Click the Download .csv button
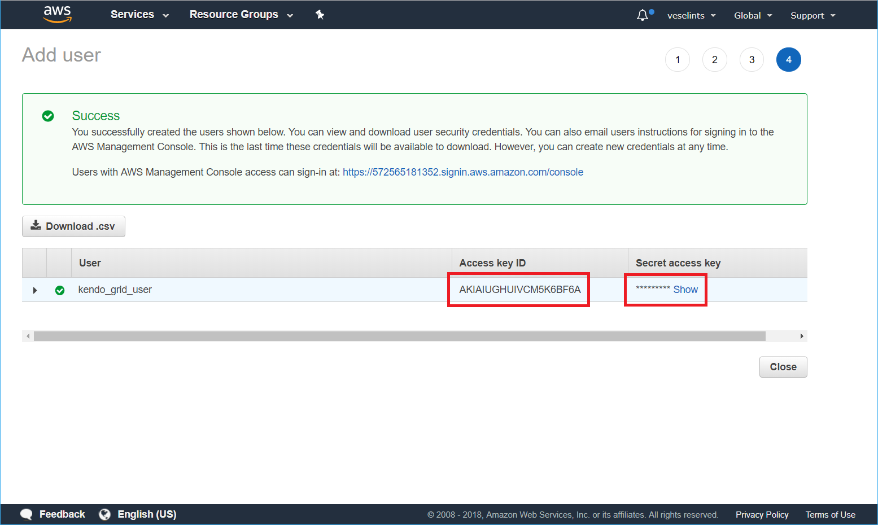This screenshot has height=525, width=878. [x=73, y=226]
